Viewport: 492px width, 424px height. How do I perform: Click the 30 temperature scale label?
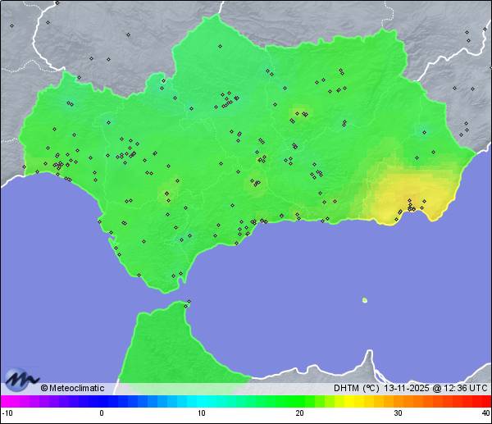pos(397,413)
